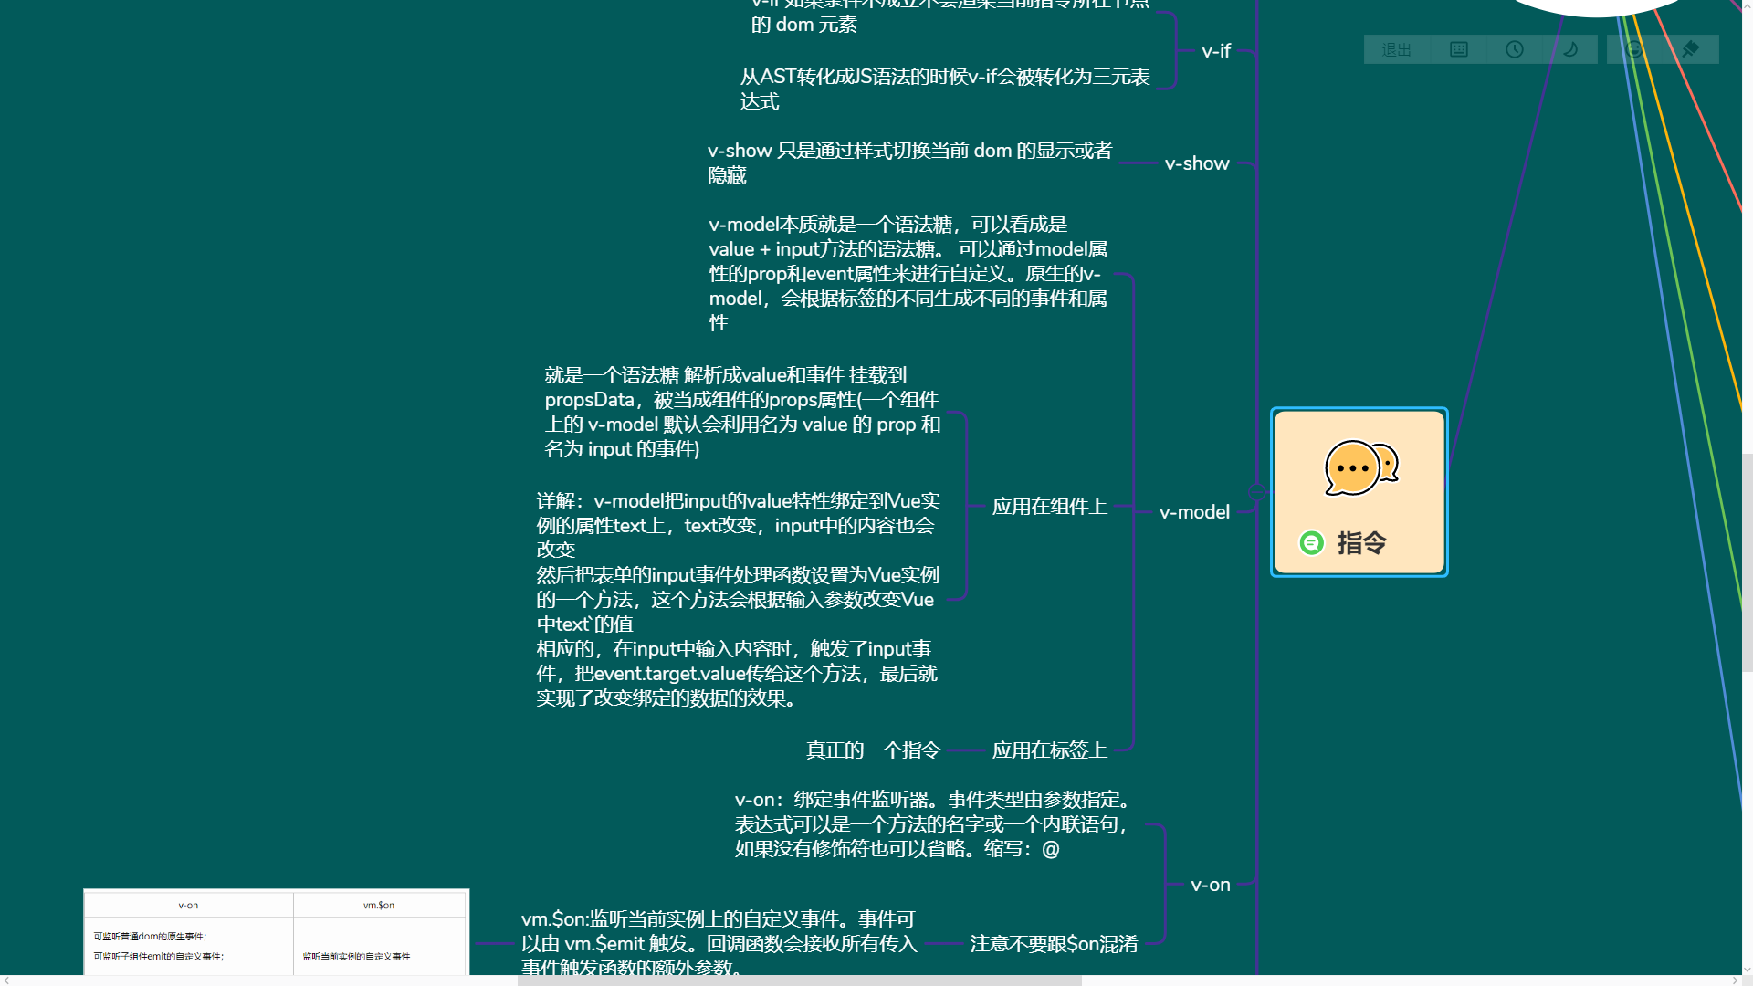Open the v-on vs vm.$on table image
Image resolution: width=1753 pixels, height=986 pixels.
click(x=276, y=933)
